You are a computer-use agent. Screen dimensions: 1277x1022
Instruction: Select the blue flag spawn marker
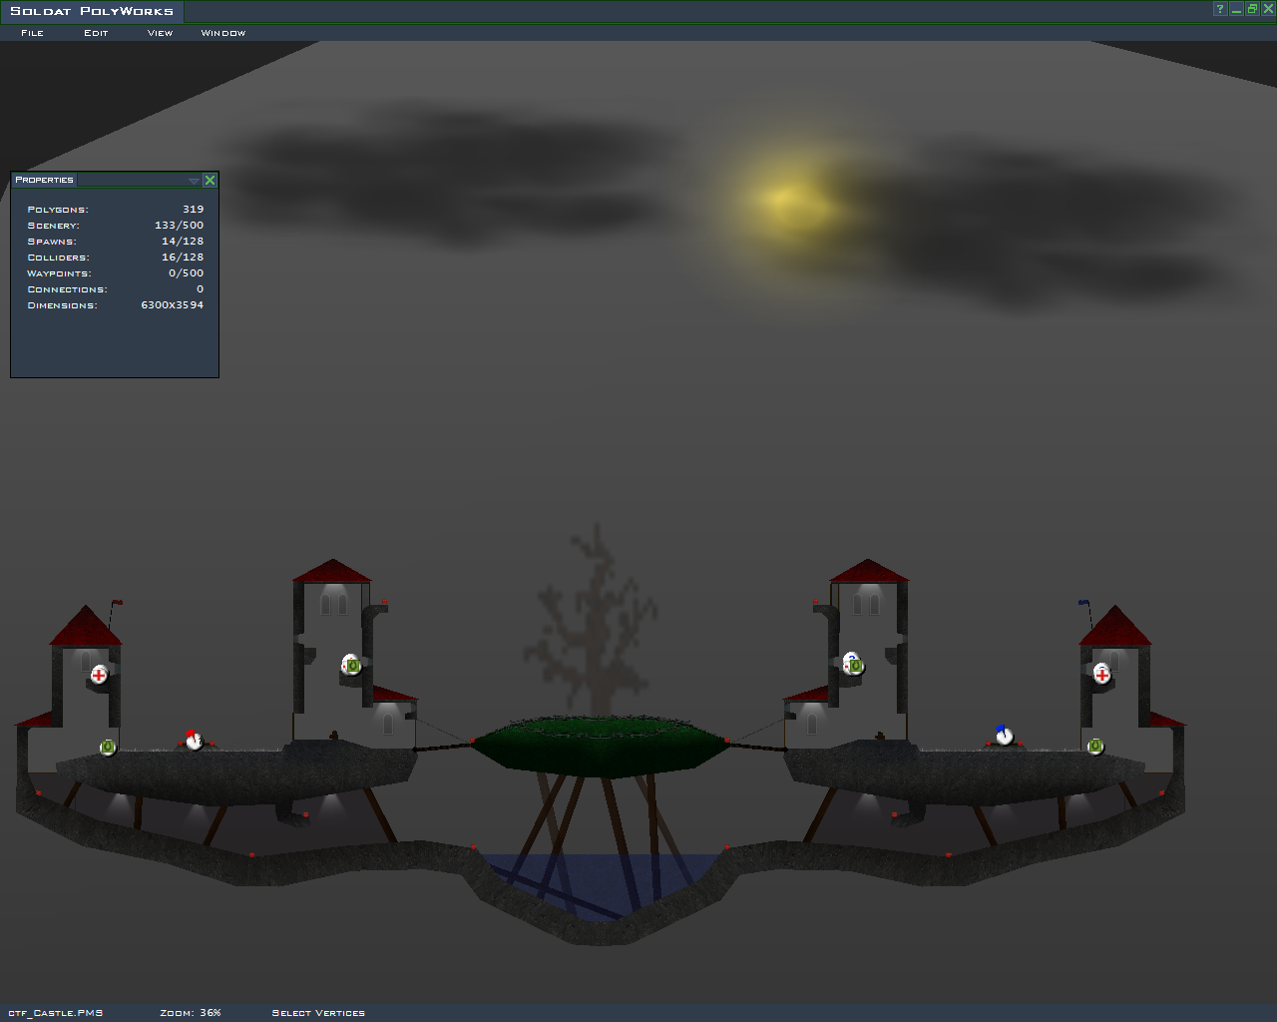point(1004,736)
